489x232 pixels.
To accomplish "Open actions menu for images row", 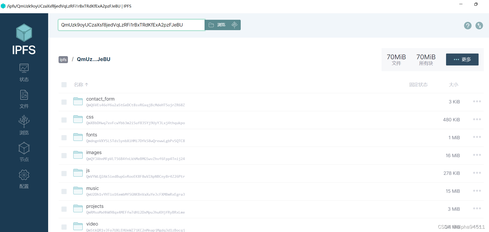I will [x=477, y=155].
